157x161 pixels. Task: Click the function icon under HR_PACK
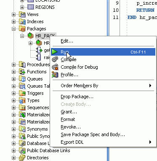[39, 50]
